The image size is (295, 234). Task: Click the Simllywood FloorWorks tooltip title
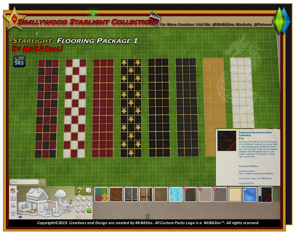[x=255, y=134]
